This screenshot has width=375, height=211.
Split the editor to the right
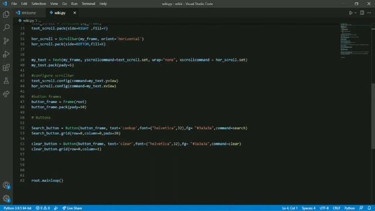pos(362,13)
